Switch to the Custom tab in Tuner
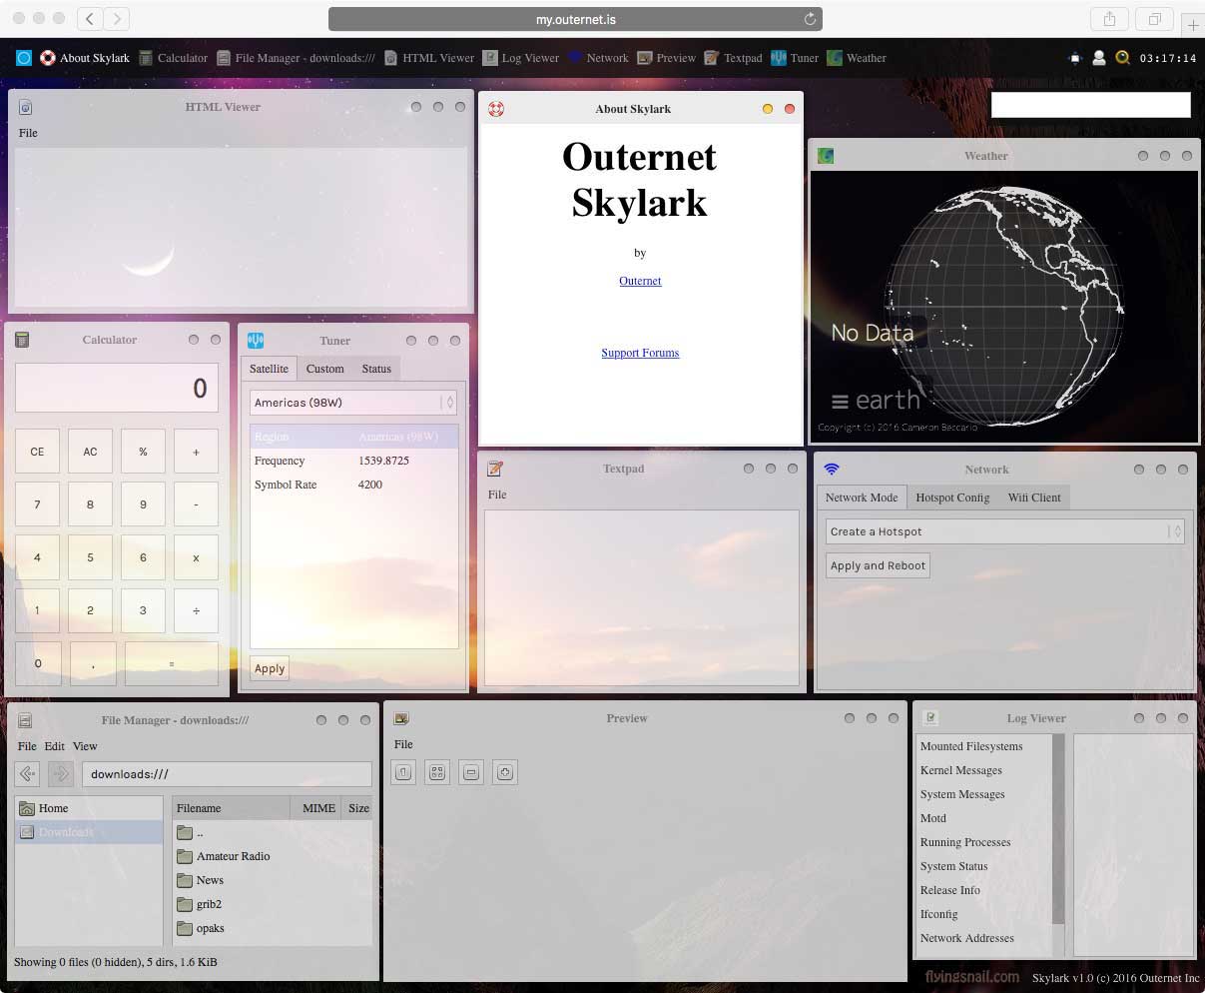1205x993 pixels. 324,369
